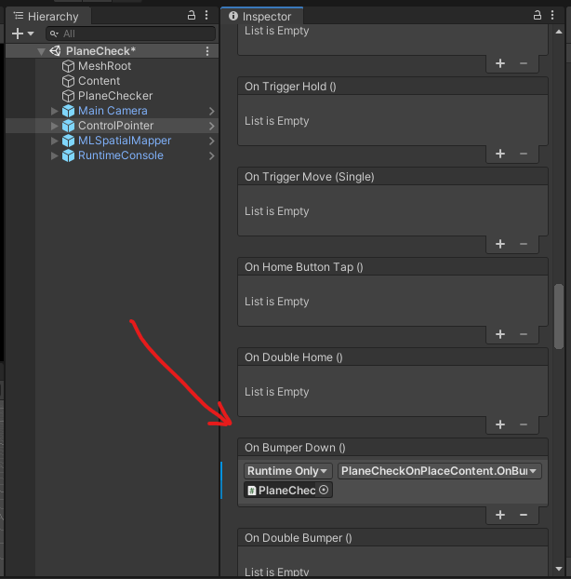Click the On Trigger Hold () header
Viewport: 571px width, 579px height.
point(392,87)
